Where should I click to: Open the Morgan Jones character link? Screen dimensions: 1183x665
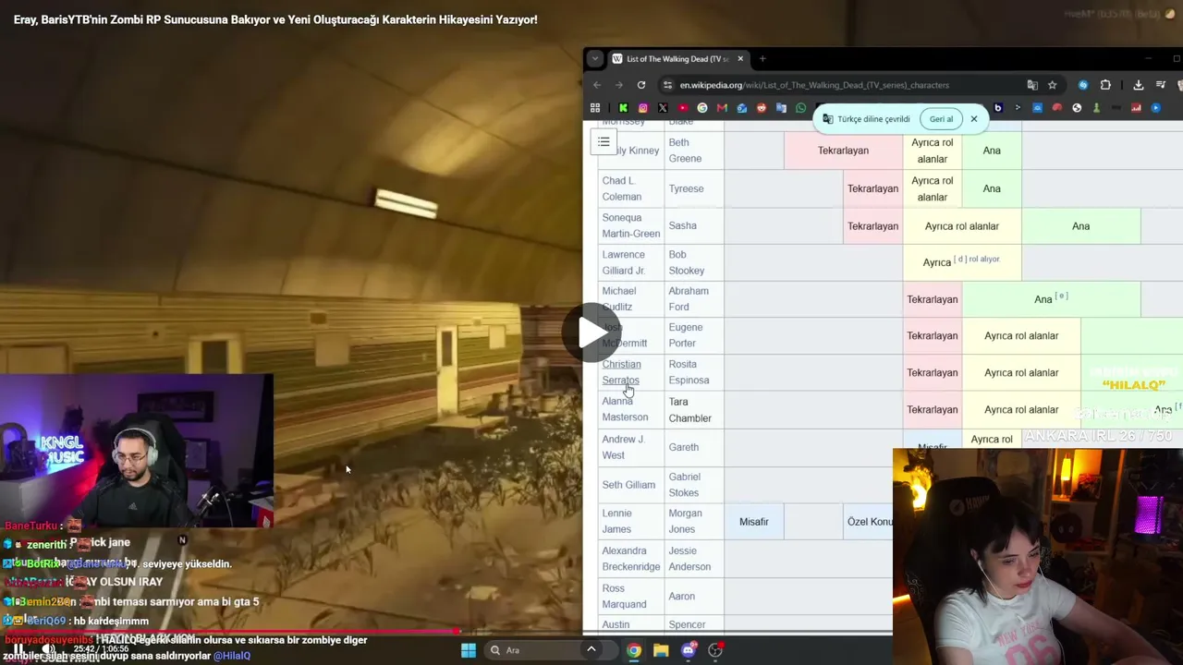[685, 521]
